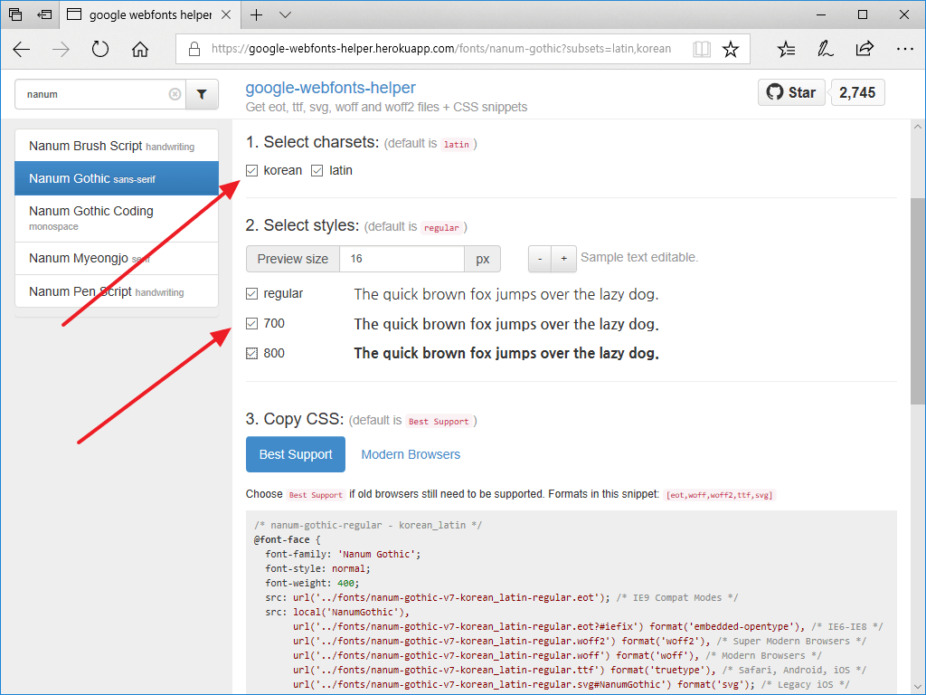
Task: Add this page to favorites star
Action: click(731, 49)
